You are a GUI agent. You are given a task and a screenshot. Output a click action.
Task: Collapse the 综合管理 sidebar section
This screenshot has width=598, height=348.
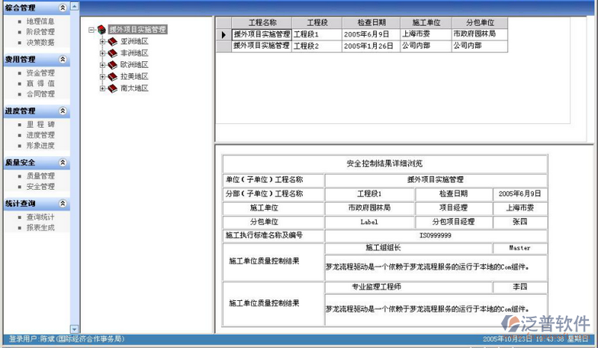click(x=64, y=7)
